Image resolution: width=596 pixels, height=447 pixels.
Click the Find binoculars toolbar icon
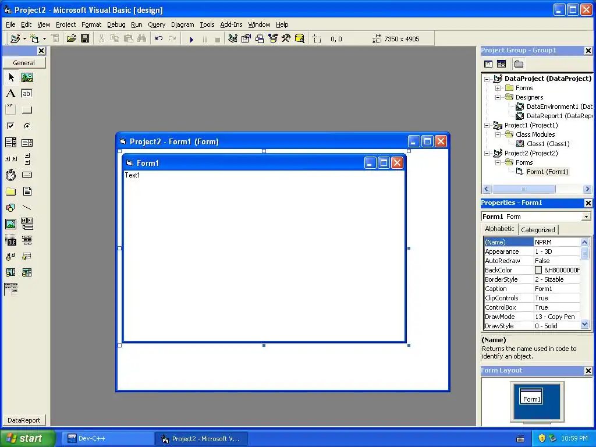coord(142,39)
